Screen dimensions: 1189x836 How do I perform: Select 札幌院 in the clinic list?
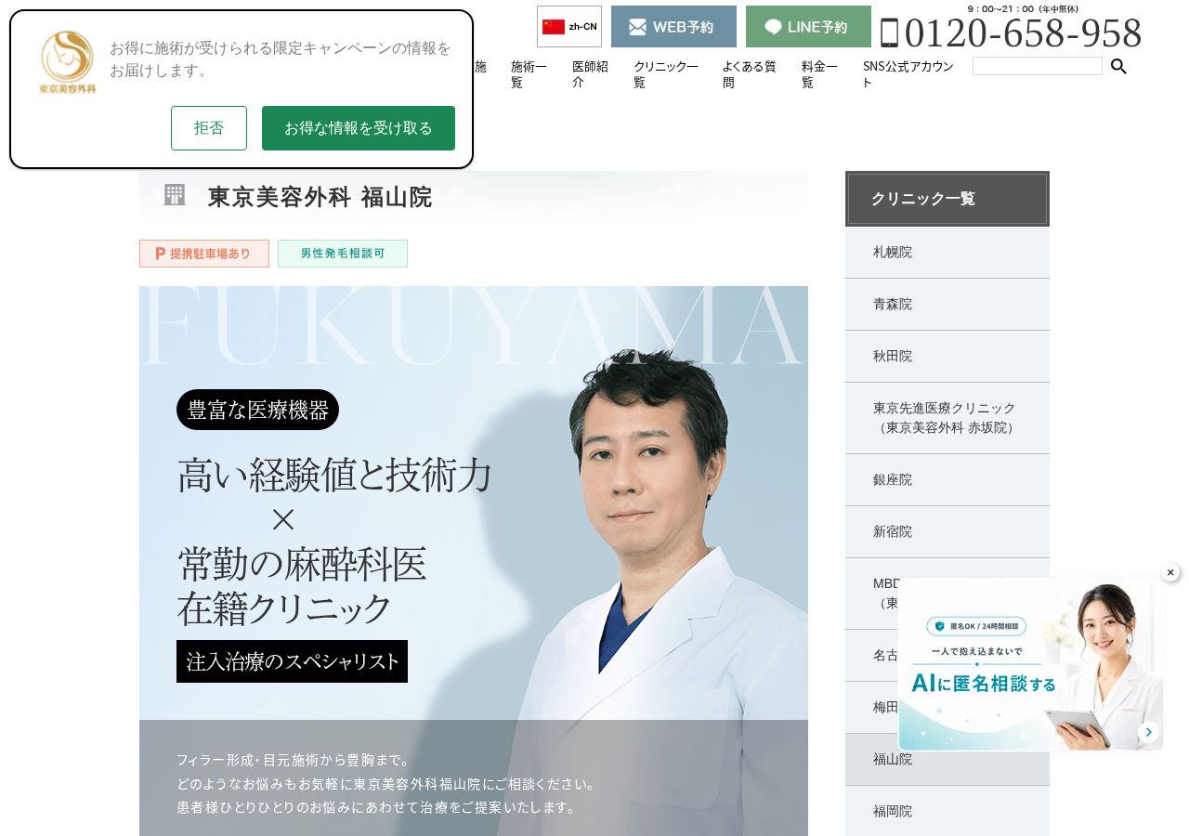pyautogui.click(x=947, y=253)
